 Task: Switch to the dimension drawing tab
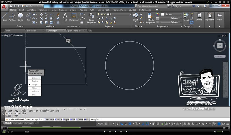tap(32, 31)
